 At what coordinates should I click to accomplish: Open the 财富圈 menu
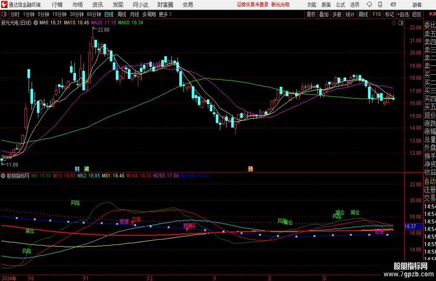(165, 5)
